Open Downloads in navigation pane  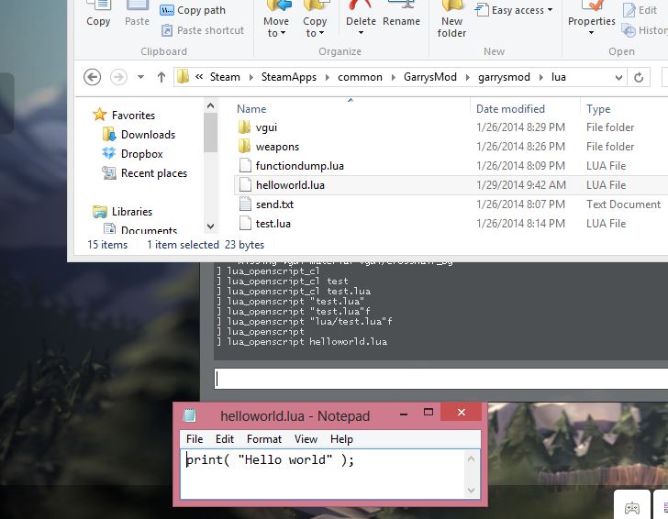pos(148,135)
